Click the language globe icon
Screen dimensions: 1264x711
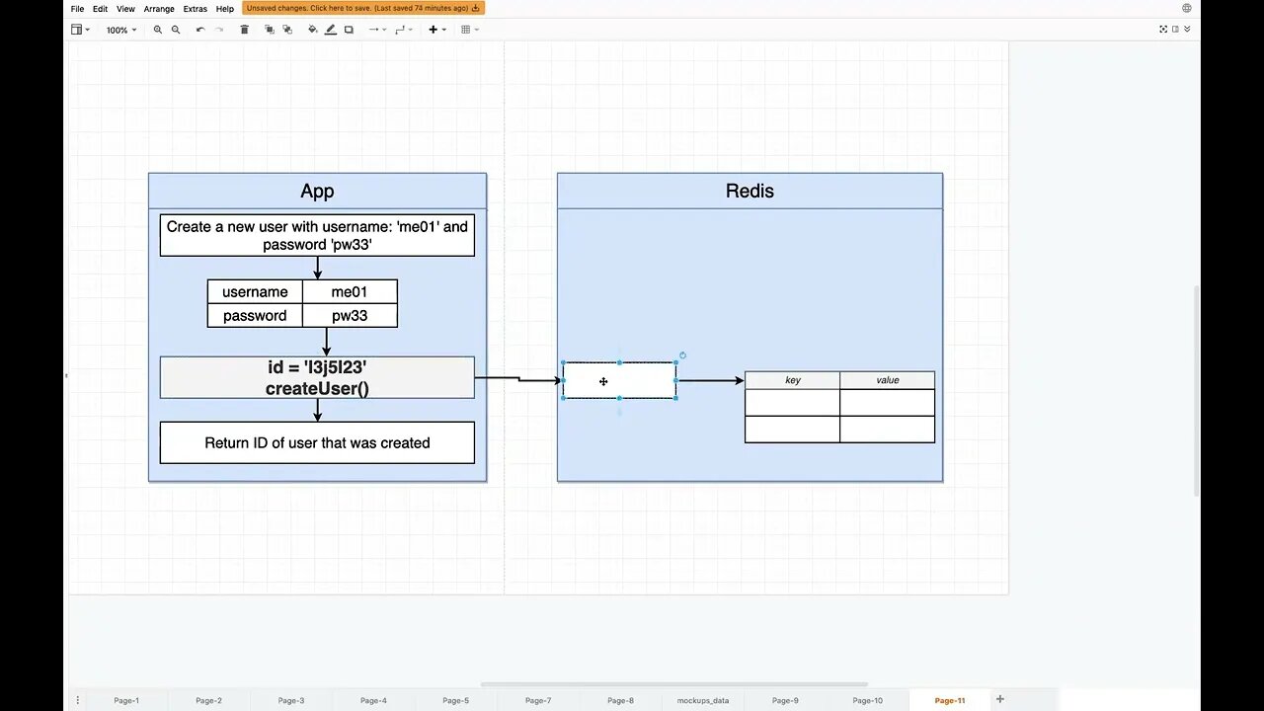1187,8
